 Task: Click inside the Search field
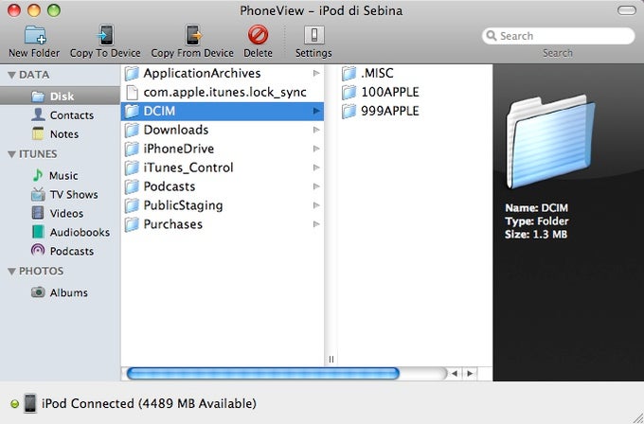tap(559, 36)
